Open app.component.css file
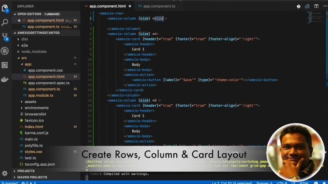The image size is (328, 184). 46,71
